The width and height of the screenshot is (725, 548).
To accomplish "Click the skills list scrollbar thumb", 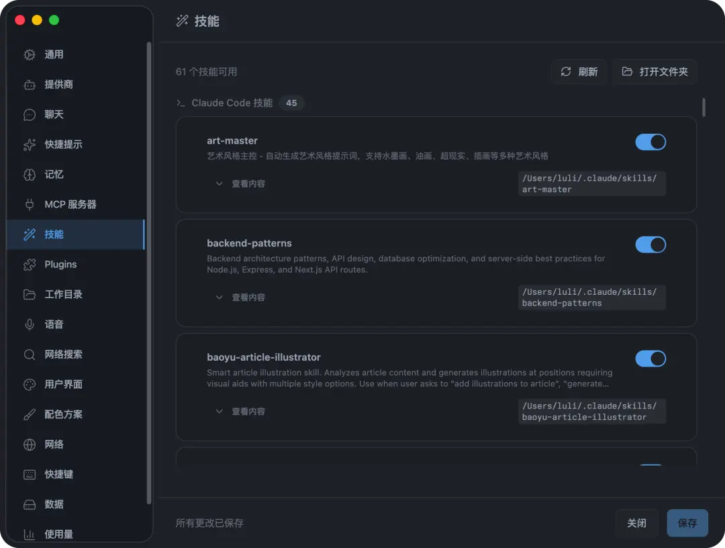I will tap(704, 107).
